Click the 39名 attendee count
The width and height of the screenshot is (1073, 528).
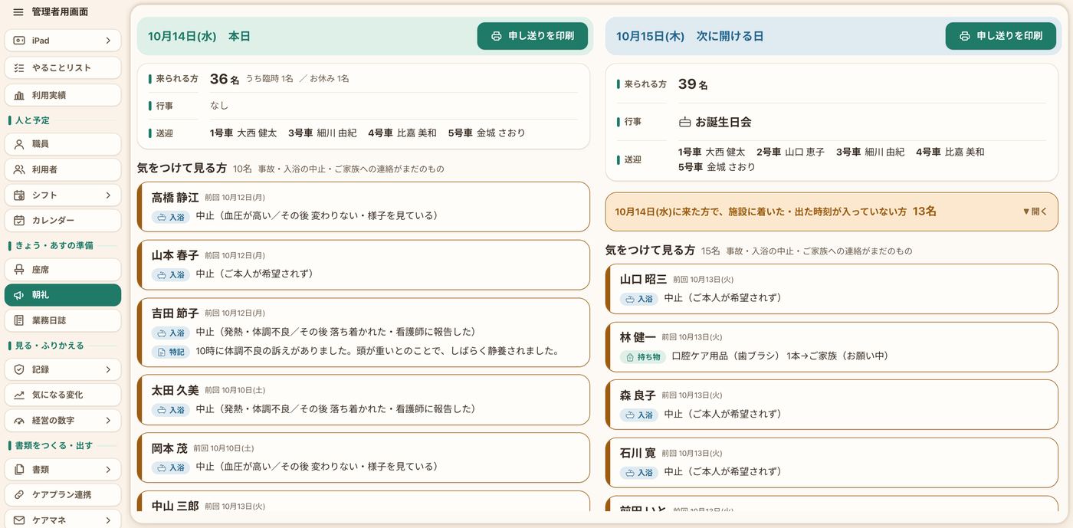coord(693,84)
